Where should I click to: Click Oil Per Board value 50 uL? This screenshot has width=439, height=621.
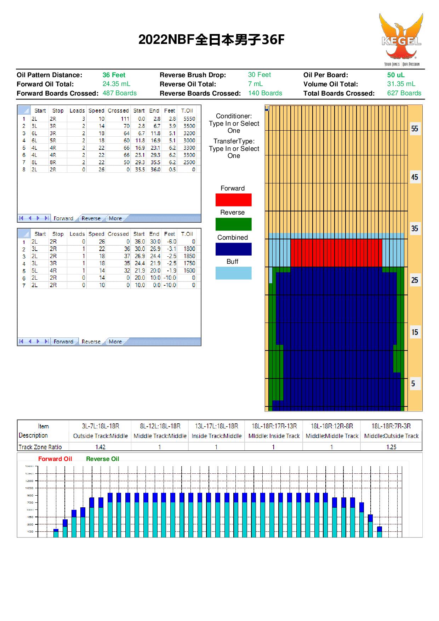396,75
